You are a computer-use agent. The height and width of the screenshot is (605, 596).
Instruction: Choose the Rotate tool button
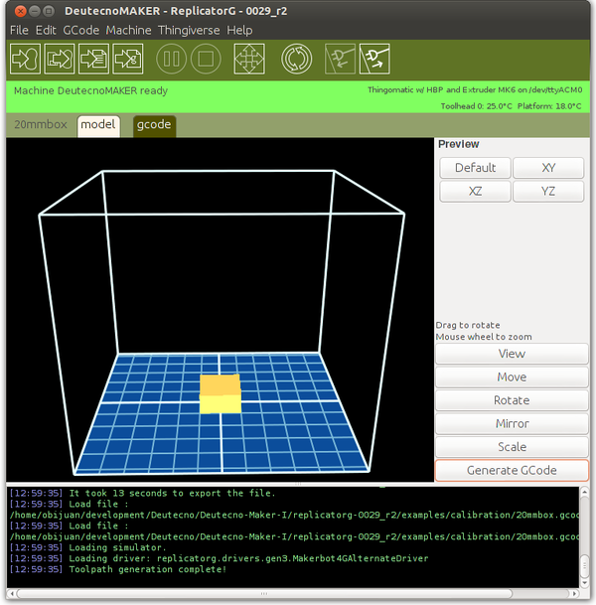[512, 400]
